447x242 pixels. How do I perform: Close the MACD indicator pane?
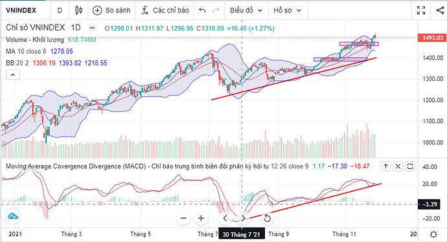tap(398, 166)
